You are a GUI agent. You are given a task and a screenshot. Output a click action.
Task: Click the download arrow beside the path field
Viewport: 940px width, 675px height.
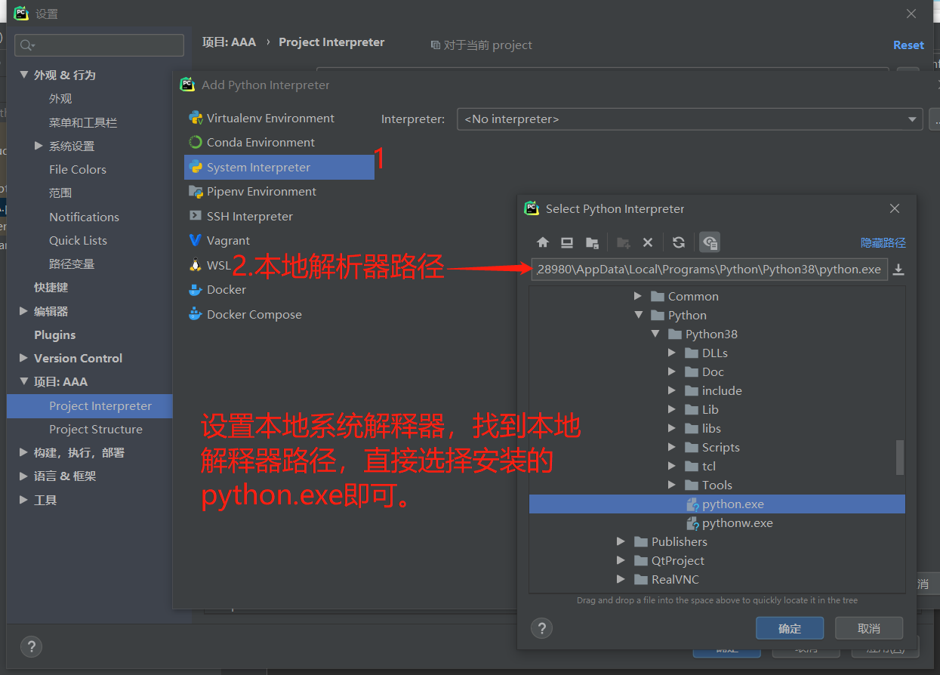pos(898,270)
